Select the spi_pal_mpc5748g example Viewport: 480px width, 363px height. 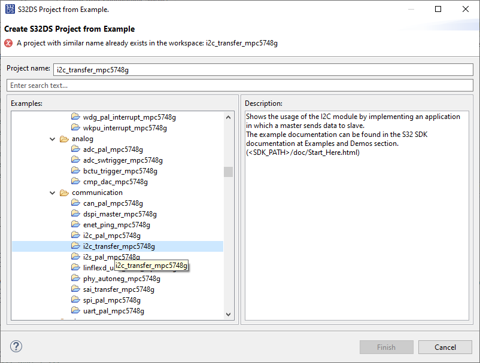[112, 300]
